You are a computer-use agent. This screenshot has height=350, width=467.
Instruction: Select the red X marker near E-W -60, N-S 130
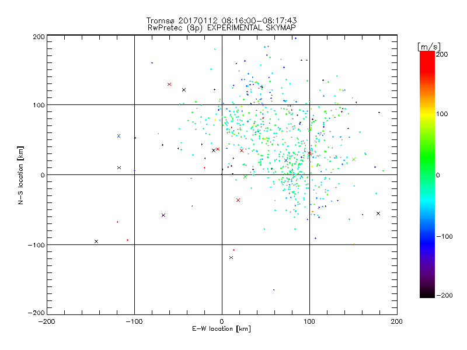[x=169, y=85]
